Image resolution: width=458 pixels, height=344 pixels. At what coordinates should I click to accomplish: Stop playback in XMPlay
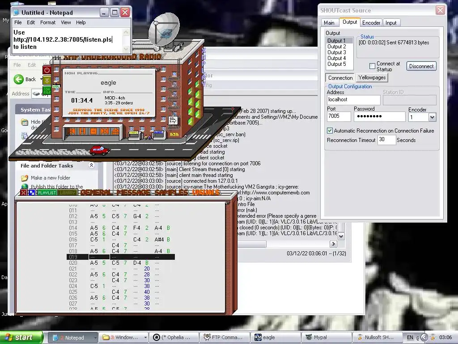[93, 131]
